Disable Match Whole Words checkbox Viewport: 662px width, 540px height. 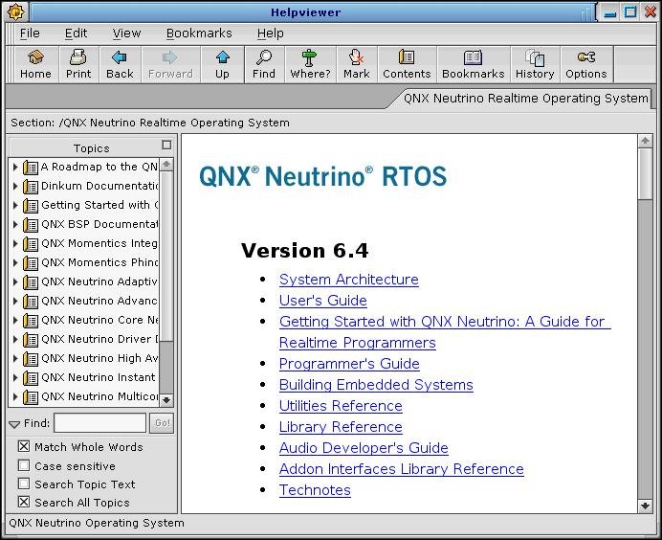[x=24, y=447]
